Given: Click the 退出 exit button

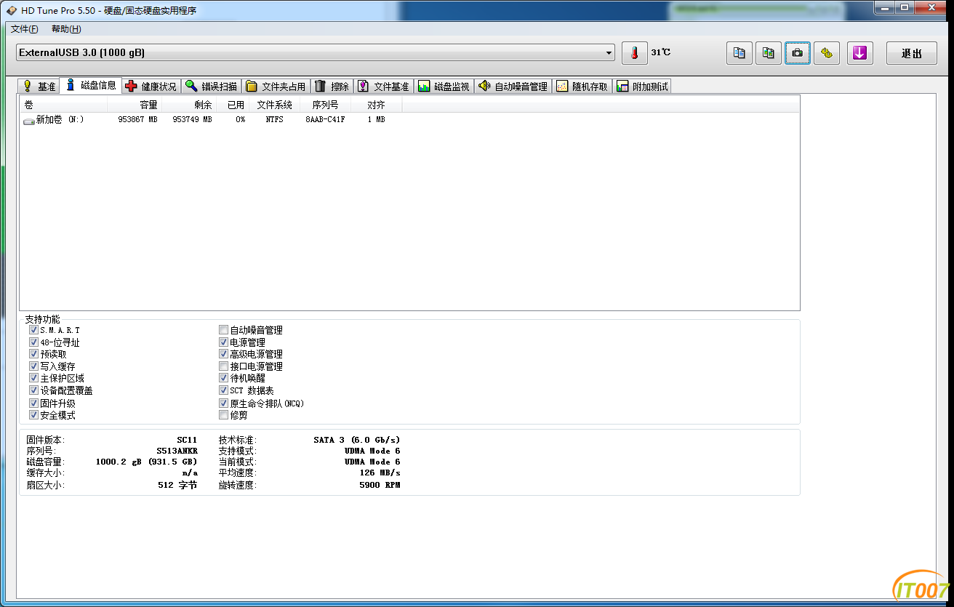Looking at the screenshot, I should [911, 53].
